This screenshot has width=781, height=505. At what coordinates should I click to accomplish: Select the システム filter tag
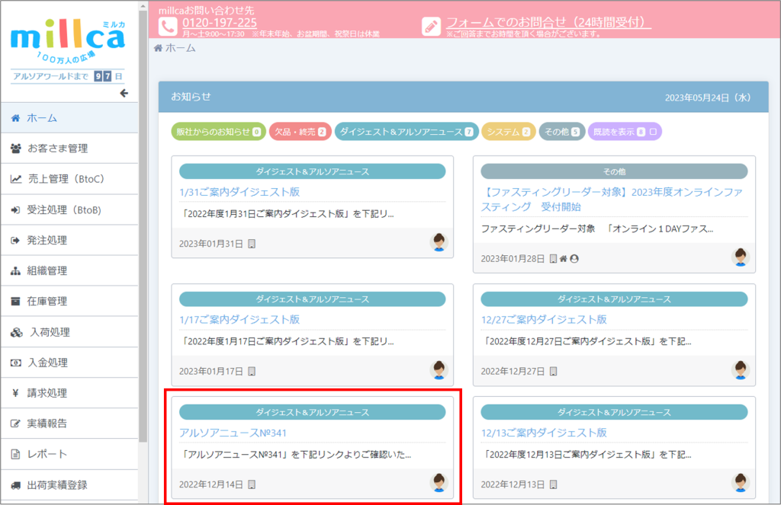tap(509, 132)
